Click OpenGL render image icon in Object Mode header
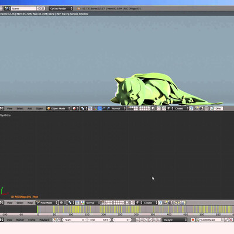Image resolution: width=234 pixels, height=234 pixels. pos(197,108)
